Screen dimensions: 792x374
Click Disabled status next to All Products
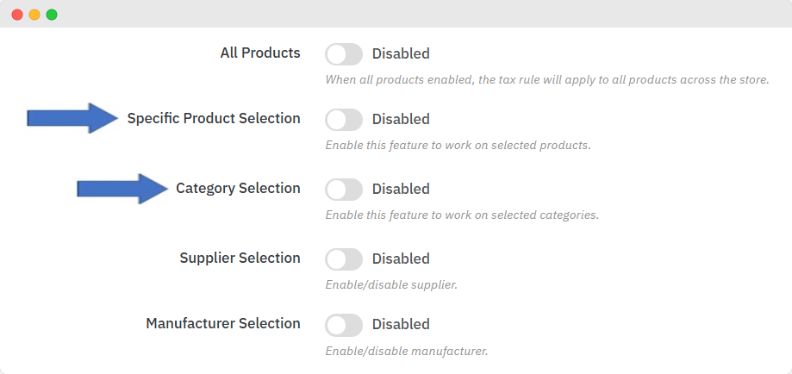click(401, 54)
